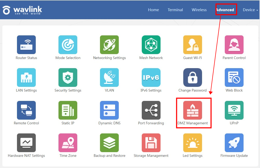The width and height of the screenshot is (260, 168).
Task: Select the Advanced tab
Action: [225, 10]
